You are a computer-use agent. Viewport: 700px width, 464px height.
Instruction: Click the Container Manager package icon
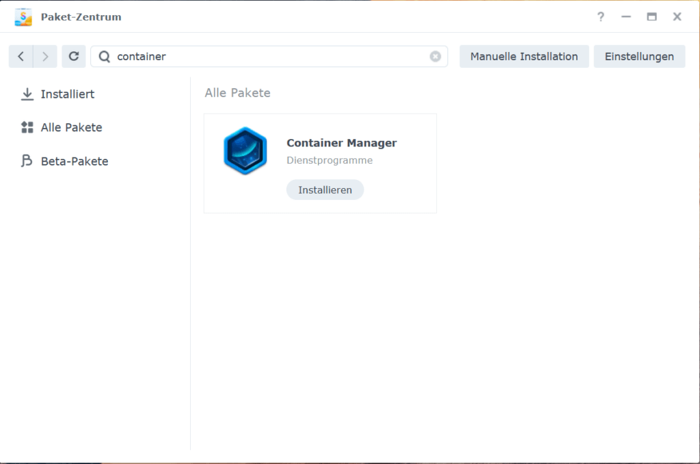pos(245,151)
